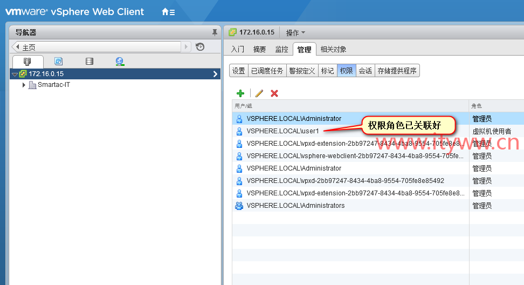Switch to the 摘要 tab
Viewport: 524px width, 285px height.
pos(260,50)
